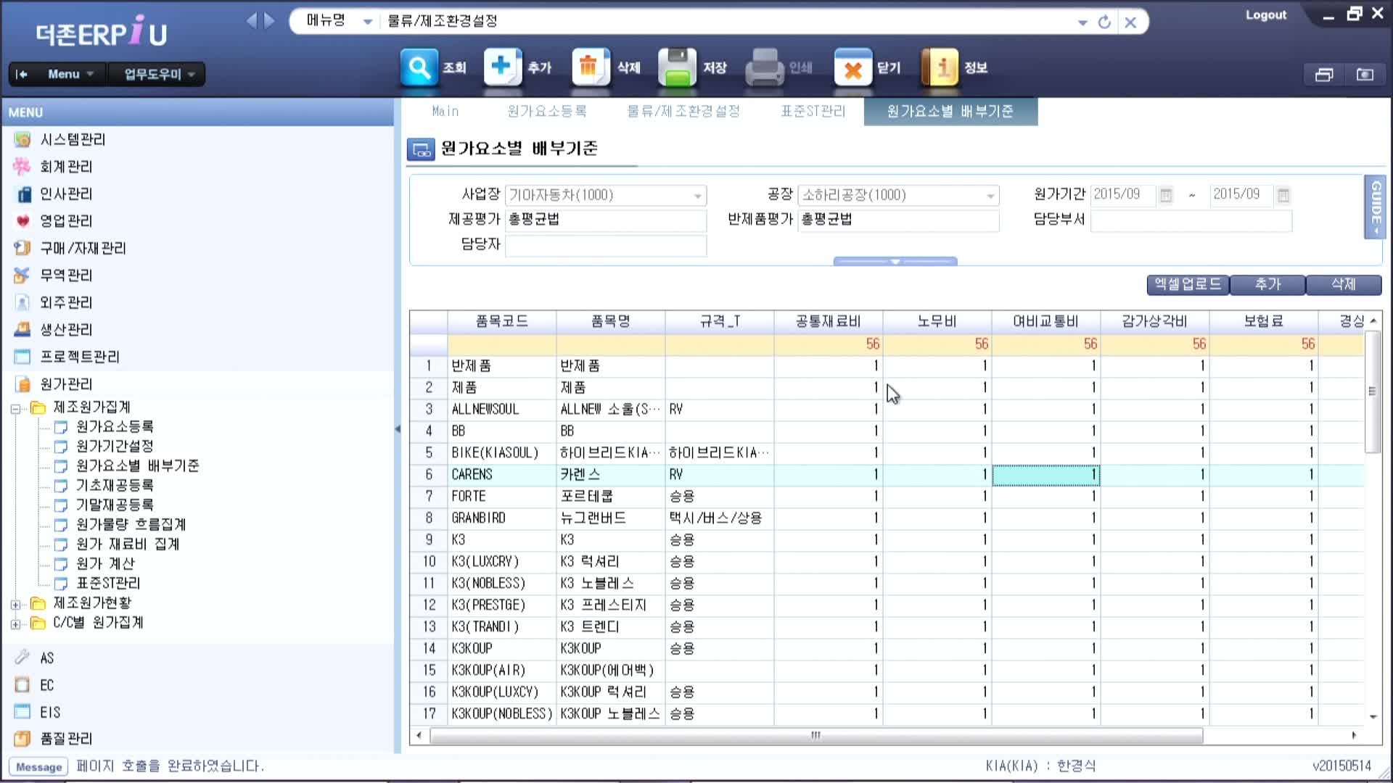Screen dimensions: 1393x783
Task: Open the 메뉴명 search type dropdown
Action: (368, 22)
